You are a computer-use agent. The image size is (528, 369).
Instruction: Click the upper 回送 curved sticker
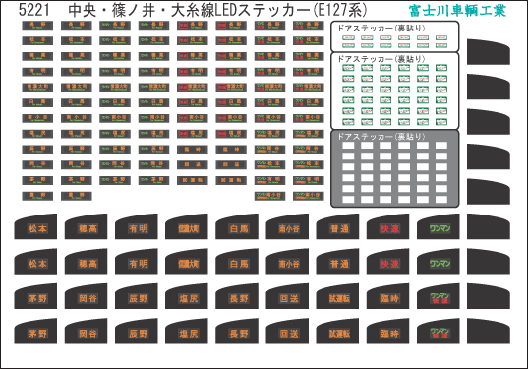(x=287, y=296)
